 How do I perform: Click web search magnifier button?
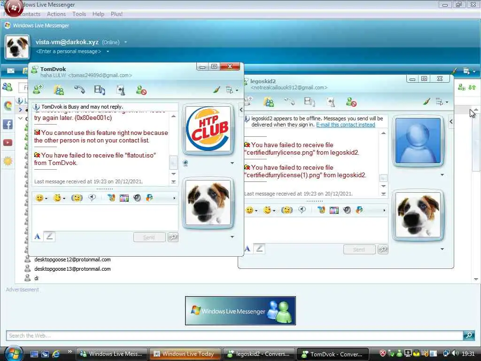tap(469, 335)
